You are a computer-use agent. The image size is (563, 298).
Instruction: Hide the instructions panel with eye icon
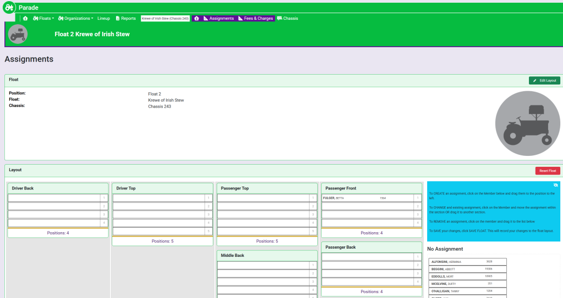[555, 185]
